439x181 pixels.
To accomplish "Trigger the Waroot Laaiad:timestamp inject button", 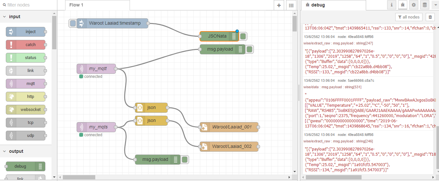I will tap(73, 23).
